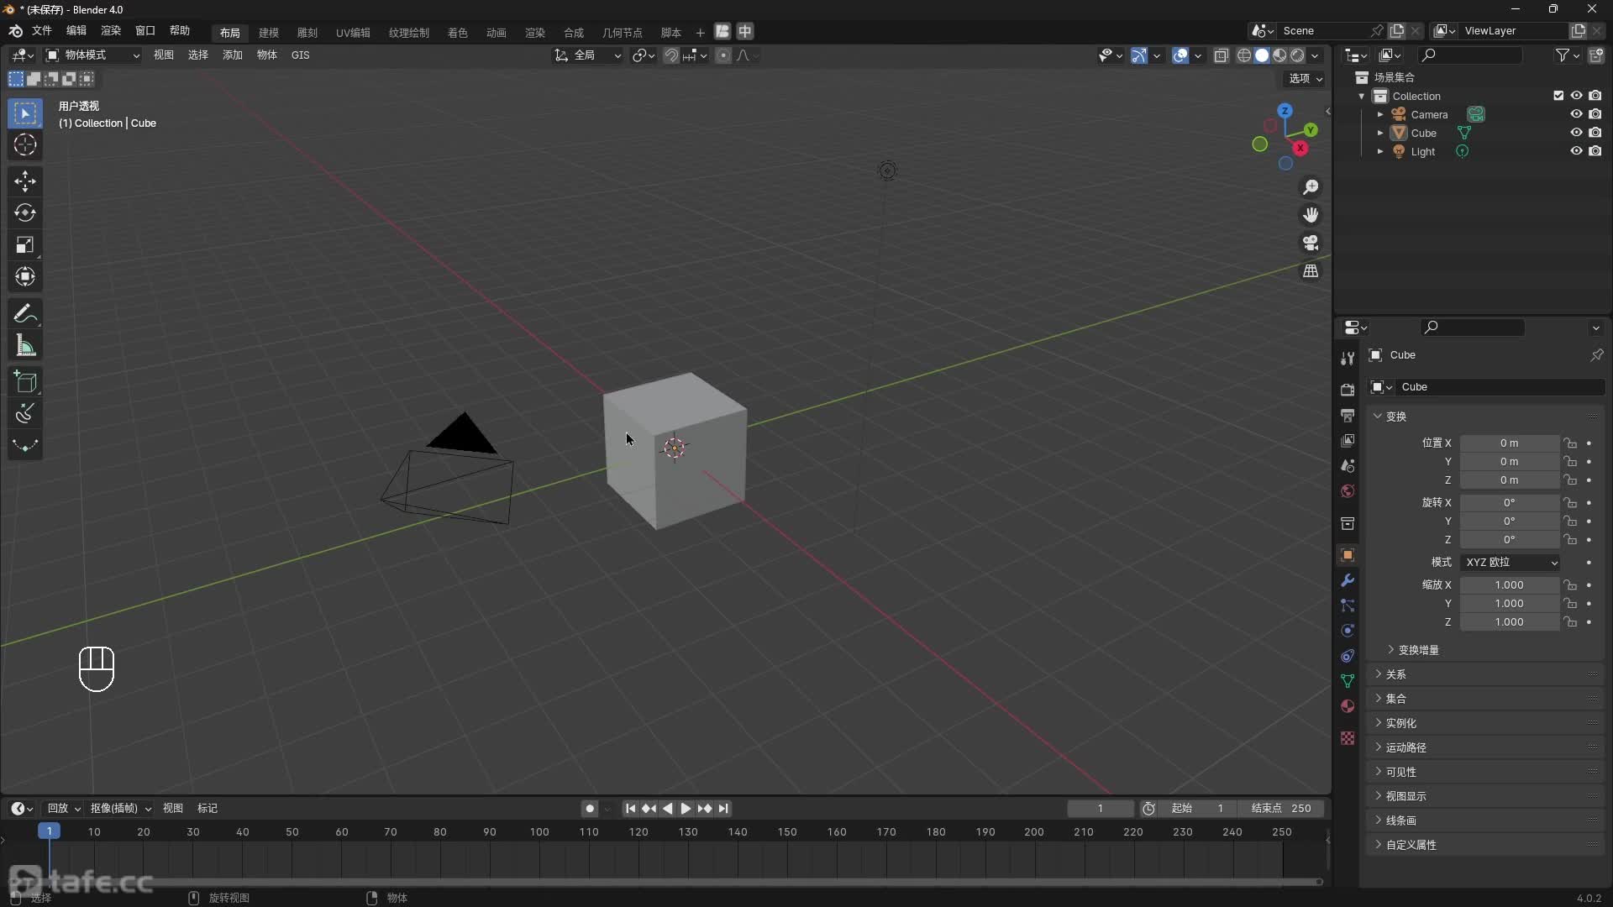The image size is (1613, 907).
Task: Click the 标记 marker button in timeline
Action: pyautogui.click(x=207, y=809)
